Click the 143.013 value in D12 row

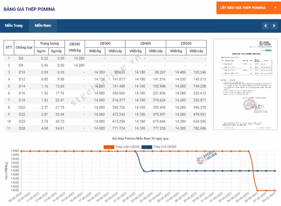pyautogui.click(x=200, y=79)
